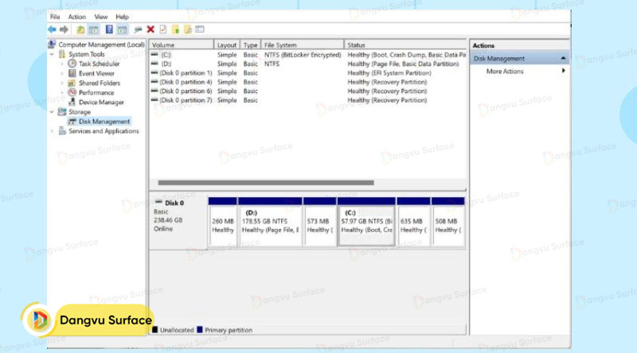Select the (C:) 57.97 GB NTFS partition block
The image size is (637, 353).
[x=366, y=222]
